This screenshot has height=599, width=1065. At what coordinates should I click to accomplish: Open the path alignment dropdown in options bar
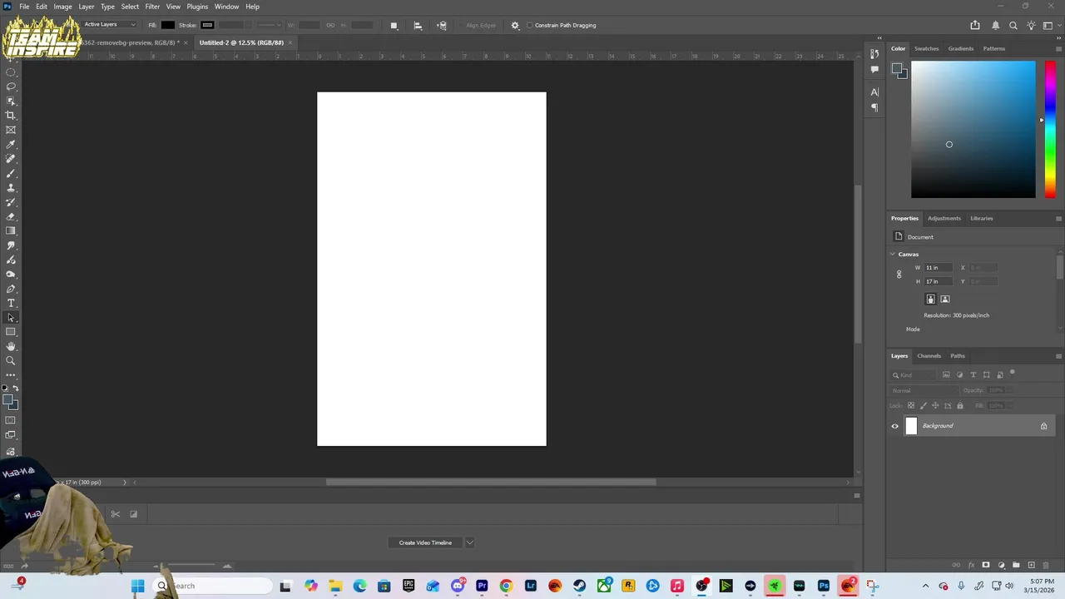click(x=418, y=25)
